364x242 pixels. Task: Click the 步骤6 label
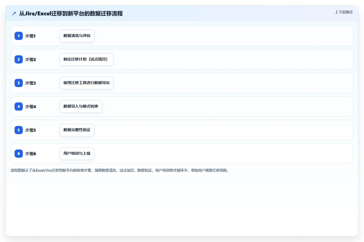30,154
